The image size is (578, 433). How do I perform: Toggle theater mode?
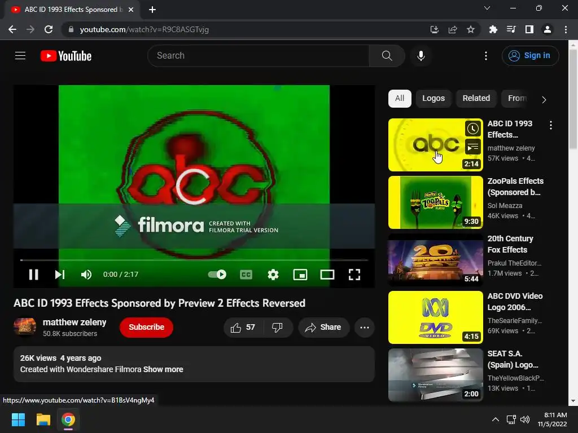327,275
